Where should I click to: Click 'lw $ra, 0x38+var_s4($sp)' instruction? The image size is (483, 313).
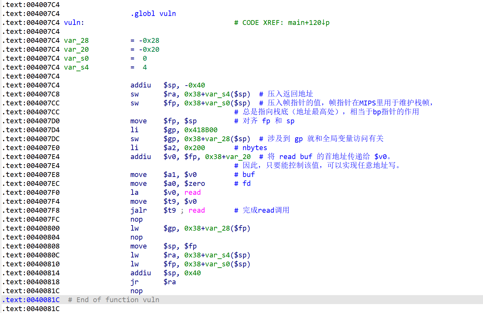tap(190, 255)
